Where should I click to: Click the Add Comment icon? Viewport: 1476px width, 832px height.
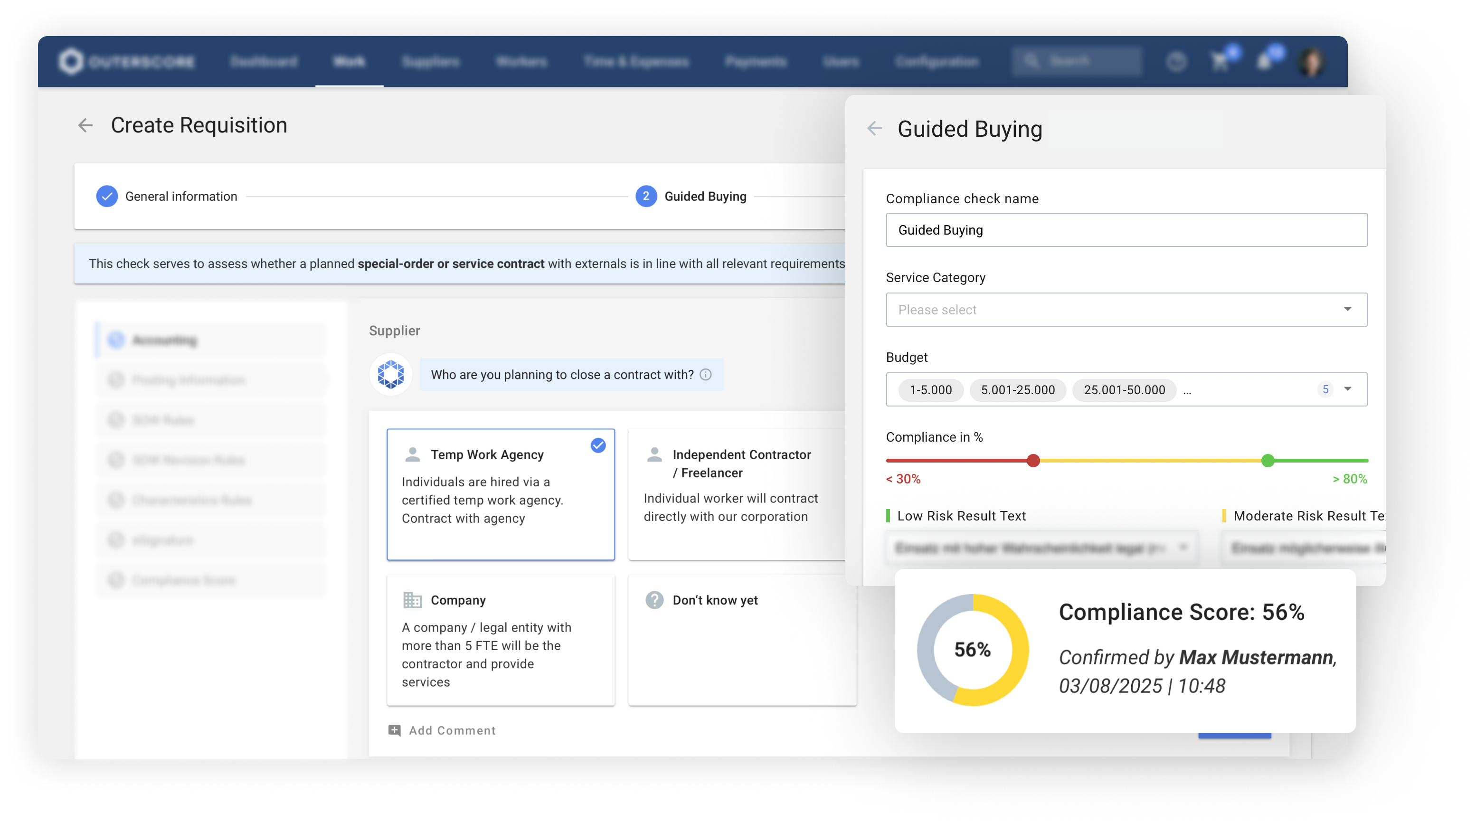point(395,730)
